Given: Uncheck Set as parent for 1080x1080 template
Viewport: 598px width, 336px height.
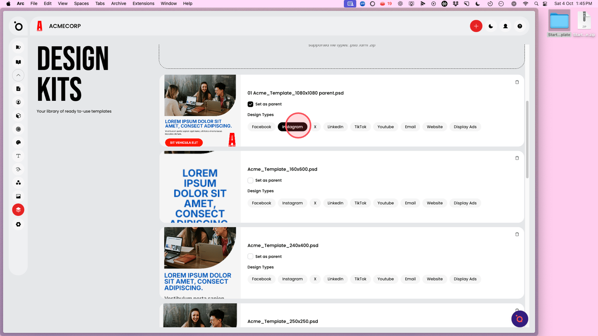Looking at the screenshot, I should [x=250, y=104].
